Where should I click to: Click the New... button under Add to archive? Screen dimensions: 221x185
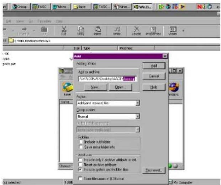click(96, 87)
